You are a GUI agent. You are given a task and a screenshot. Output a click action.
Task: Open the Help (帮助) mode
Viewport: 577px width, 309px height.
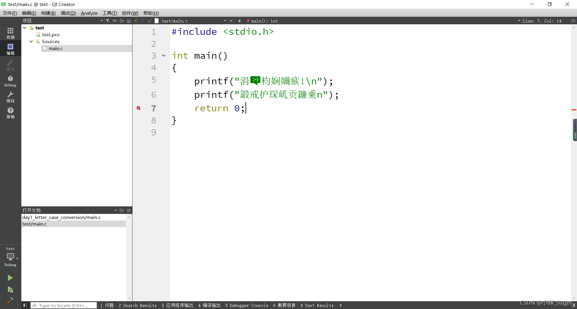coord(11,113)
